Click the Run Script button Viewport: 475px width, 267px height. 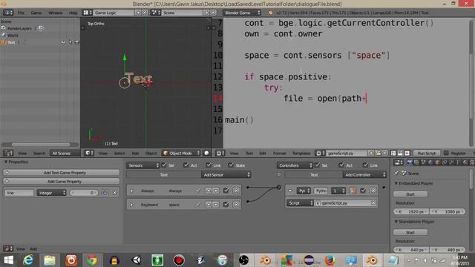click(426, 154)
